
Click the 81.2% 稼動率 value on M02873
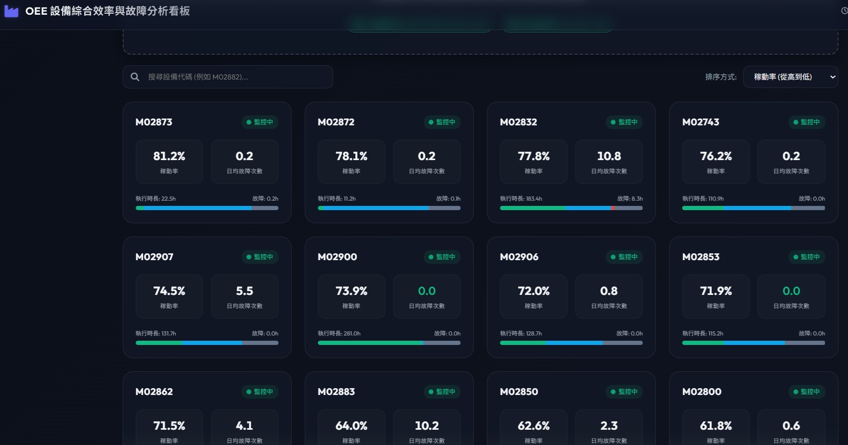pos(169,156)
